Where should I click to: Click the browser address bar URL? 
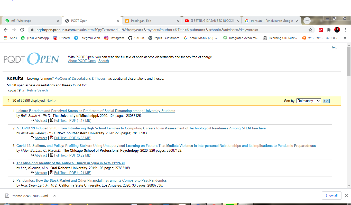[147, 30]
